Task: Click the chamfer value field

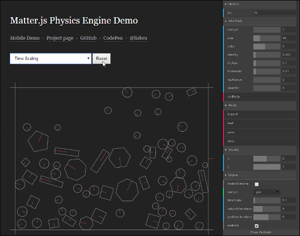Action: [x=289, y=88]
